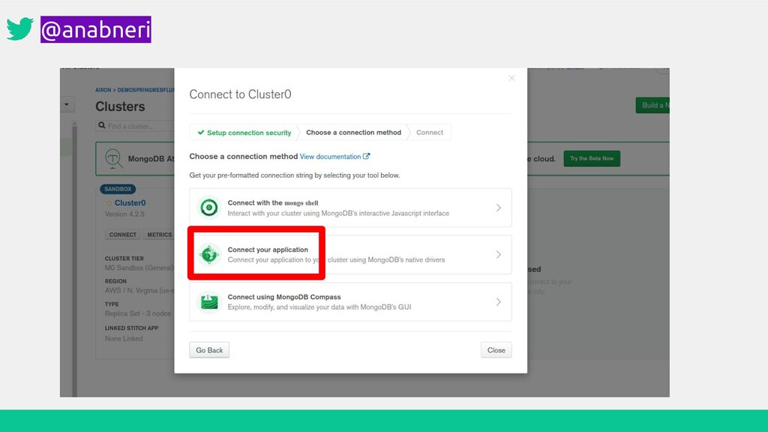Screen dimensions: 768x432
Task: Open the sidebar dropdown arrow
Action: (67, 104)
